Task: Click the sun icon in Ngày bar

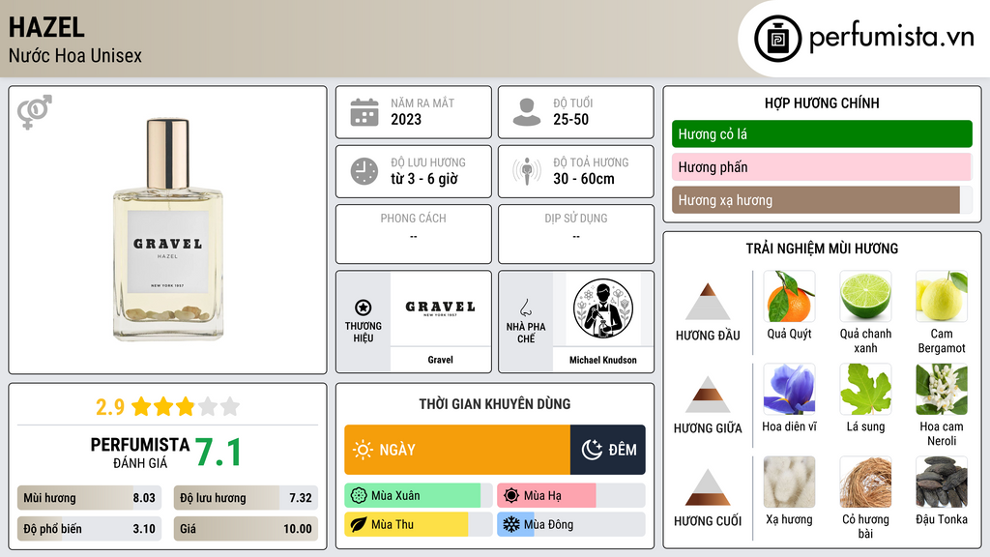Action: coord(364,450)
